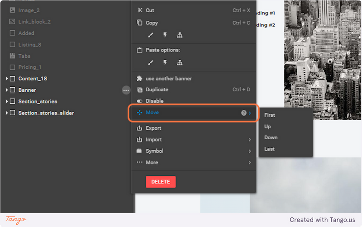This screenshot has width=362, height=227.
Task: Click the paste style brush icon under Paste options
Action: pos(151,62)
